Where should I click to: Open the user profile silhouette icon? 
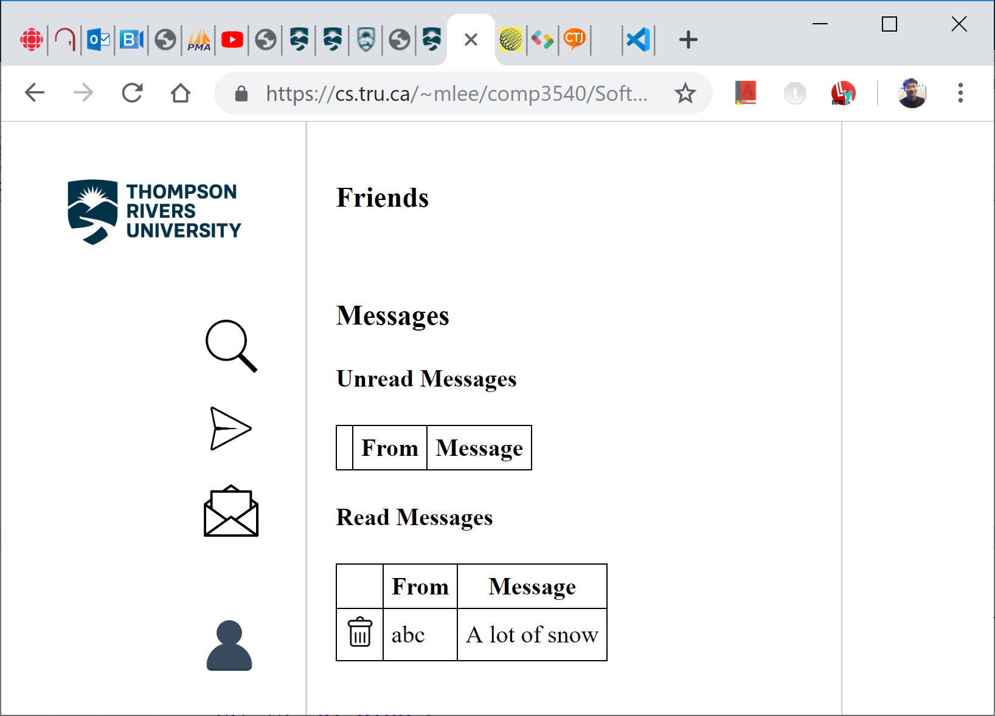pyautogui.click(x=229, y=645)
